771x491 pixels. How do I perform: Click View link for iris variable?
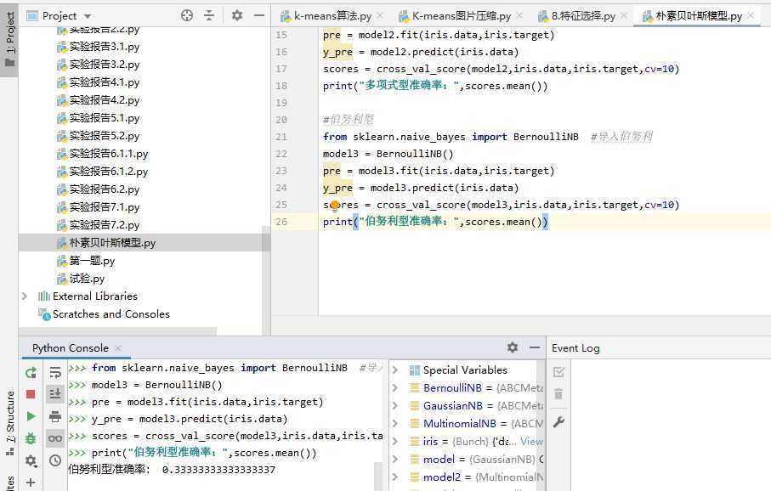531,442
